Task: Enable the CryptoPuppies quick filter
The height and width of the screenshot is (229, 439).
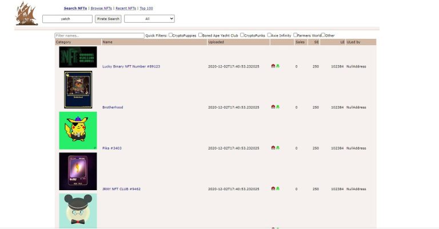Action: click(171, 35)
